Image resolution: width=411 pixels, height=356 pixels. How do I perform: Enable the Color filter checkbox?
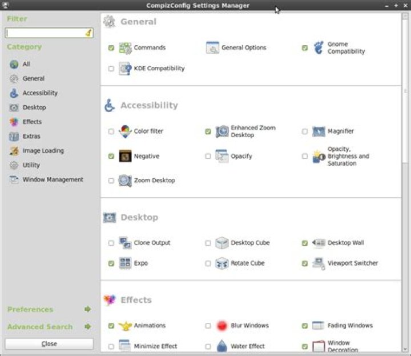[x=111, y=131]
